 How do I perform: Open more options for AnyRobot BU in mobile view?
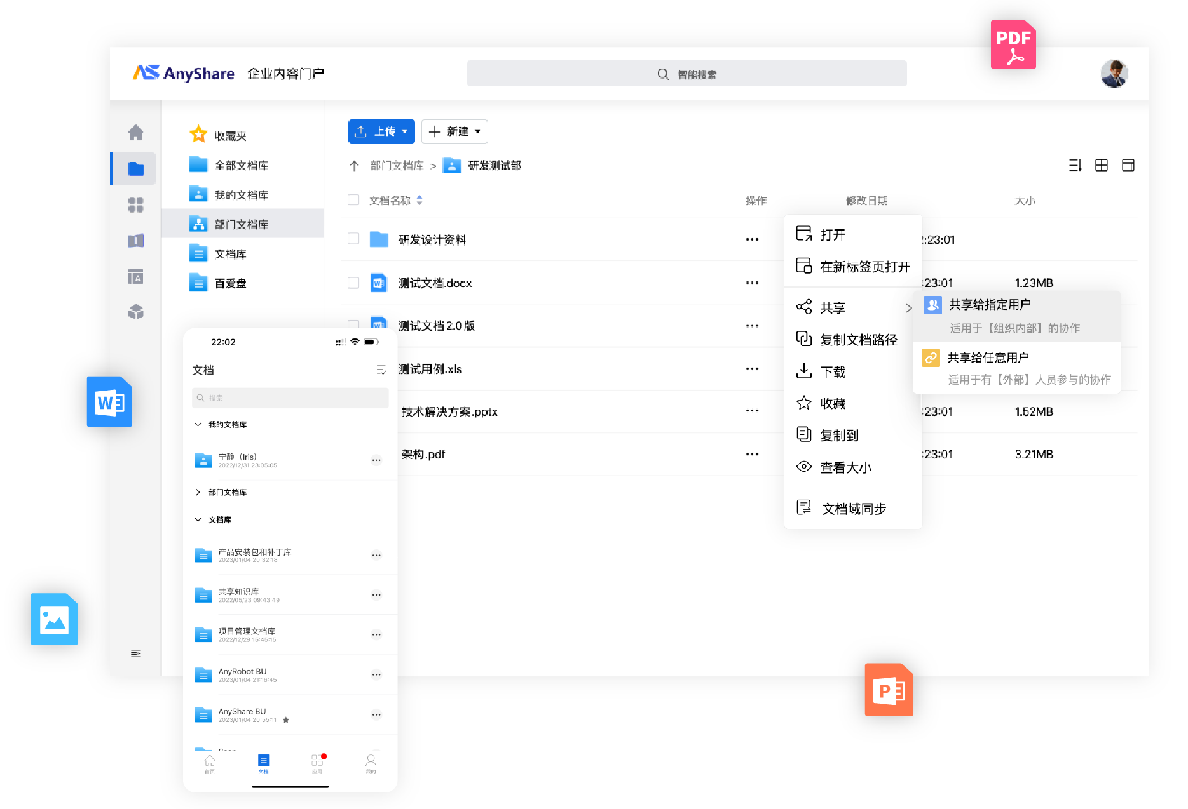coord(376,675)
